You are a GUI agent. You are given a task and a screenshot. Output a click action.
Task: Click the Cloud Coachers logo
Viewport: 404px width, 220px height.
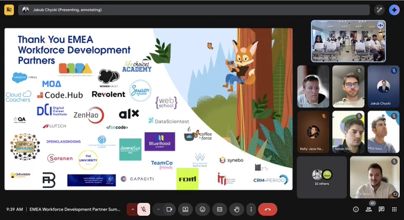(x=18, y=97)
